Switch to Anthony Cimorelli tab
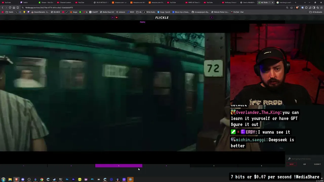324x182 pixels. point(230,3)
